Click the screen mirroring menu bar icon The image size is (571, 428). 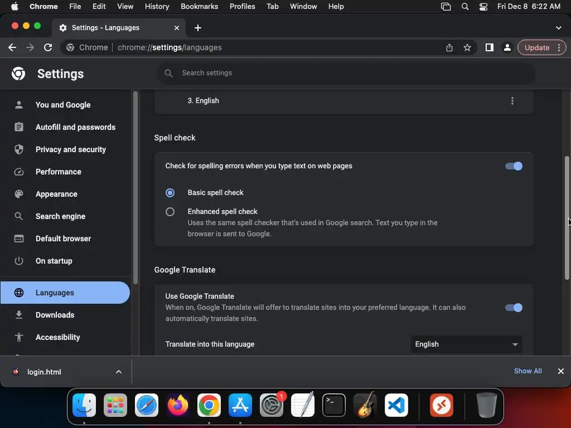click(446, 6)
